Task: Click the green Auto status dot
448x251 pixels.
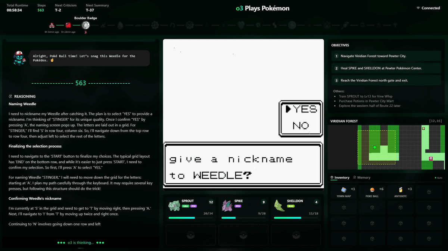Action: pyautogui.click(x=435, y=178)
